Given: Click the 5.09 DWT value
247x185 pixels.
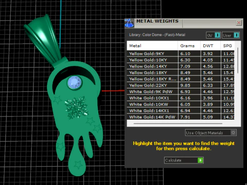Looking at the screenshot, I should click(208, 117).
